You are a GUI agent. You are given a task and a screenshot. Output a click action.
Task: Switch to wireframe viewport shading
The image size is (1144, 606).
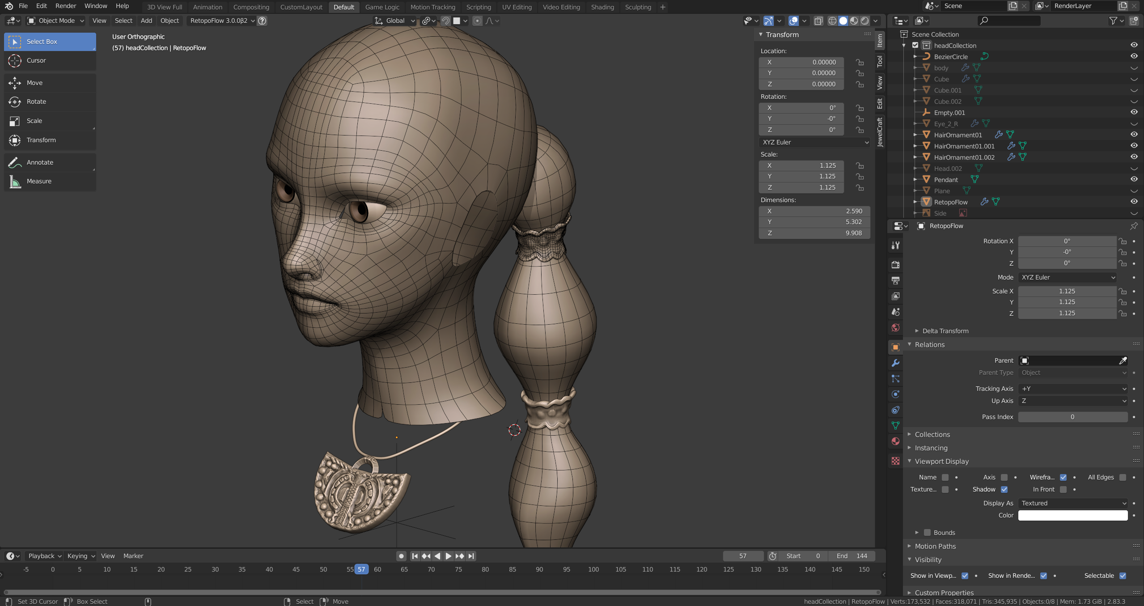click(832, 21)
